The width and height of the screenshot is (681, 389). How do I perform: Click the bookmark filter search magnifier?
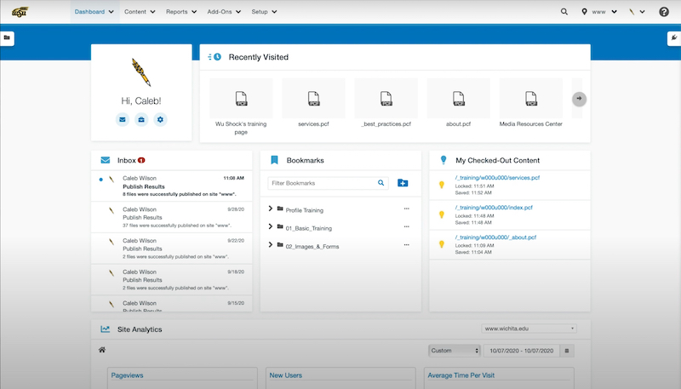click(381, 183)
